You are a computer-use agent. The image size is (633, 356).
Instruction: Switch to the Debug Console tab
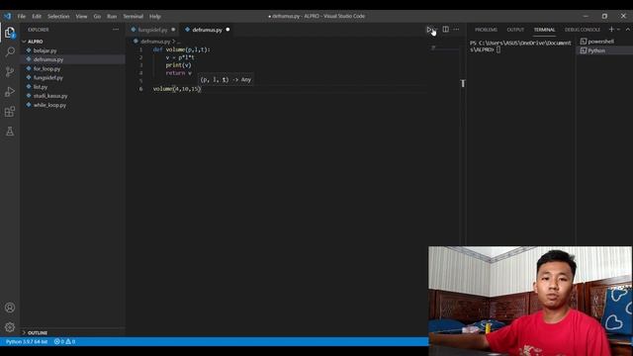583,30
